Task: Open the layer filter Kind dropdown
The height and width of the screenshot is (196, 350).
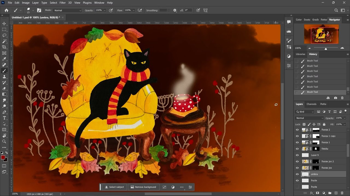Action: point(305,112)
